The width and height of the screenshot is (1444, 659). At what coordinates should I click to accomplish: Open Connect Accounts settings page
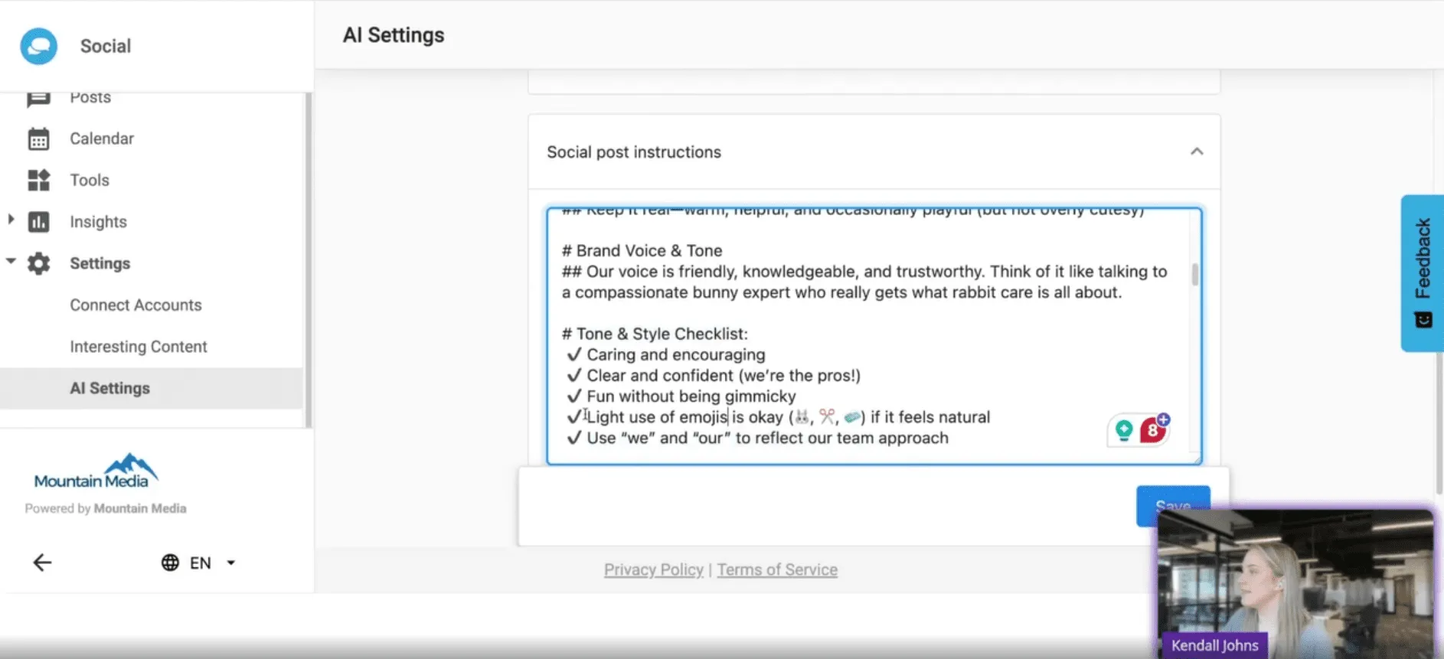136,305
